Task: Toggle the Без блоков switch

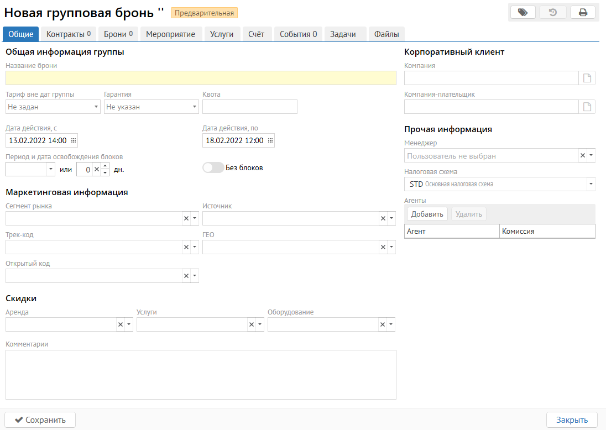Action: pyautogui.click(x=213, y=167)
